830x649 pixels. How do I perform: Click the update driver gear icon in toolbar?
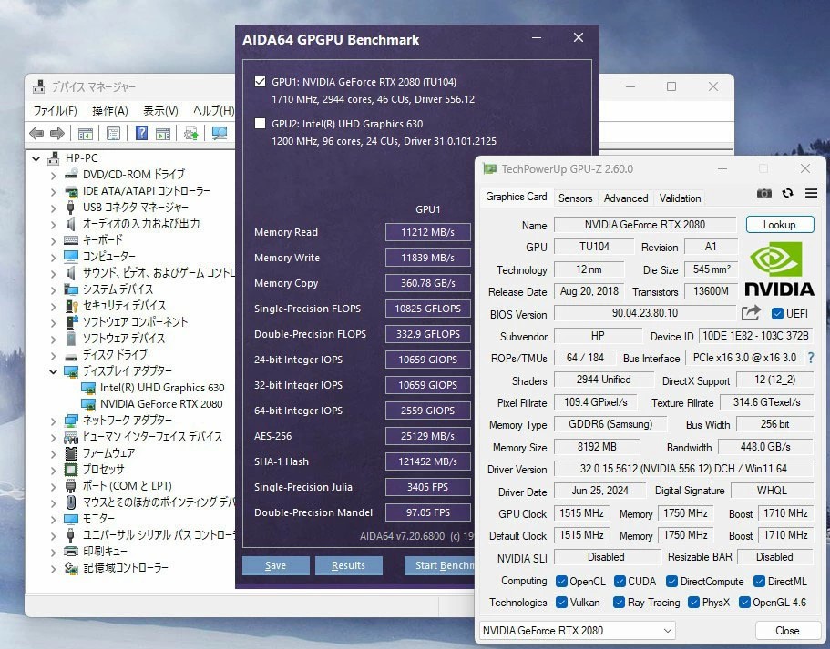pos(190,133)
